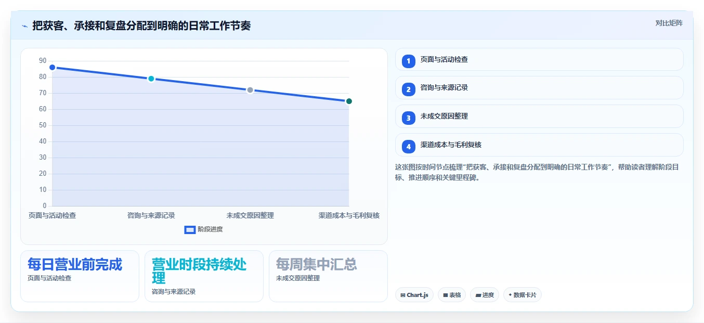Select the 进度 tag chip
Screen dimensions: 704x323
pyautogui.click(x=485, y=295)
